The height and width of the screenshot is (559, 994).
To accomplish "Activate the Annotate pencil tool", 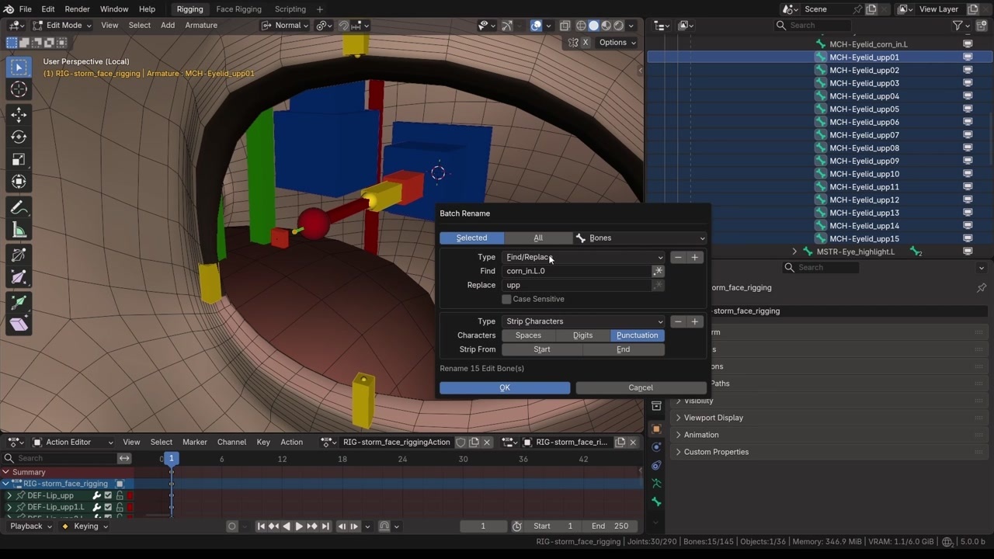I will [19, 208].
